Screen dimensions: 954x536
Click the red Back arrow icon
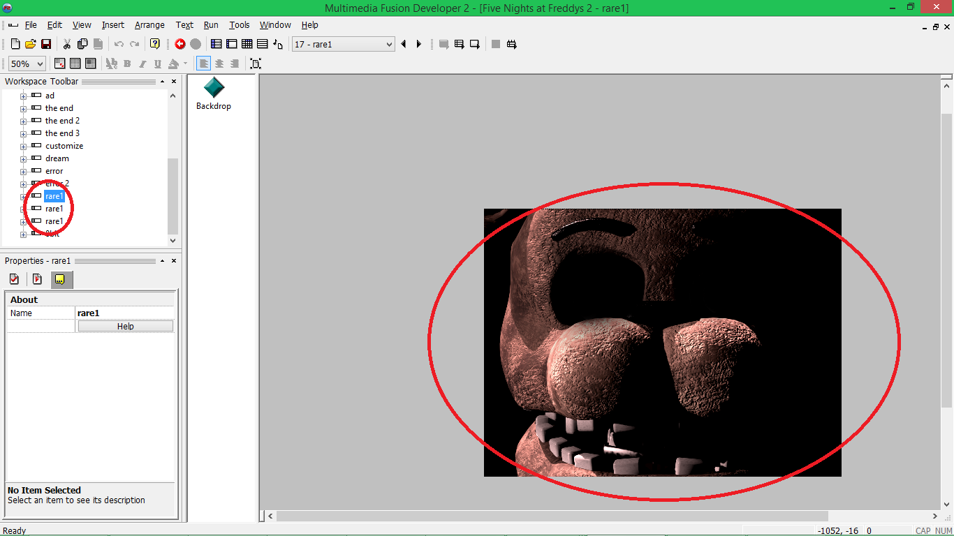coord(180,44)
